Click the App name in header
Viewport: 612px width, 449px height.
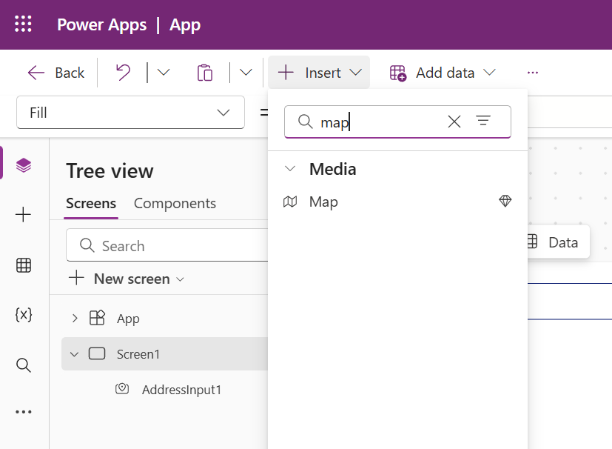[x=184, y=25]
